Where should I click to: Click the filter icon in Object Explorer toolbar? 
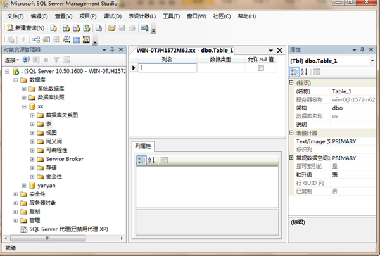tap(55, 60)
